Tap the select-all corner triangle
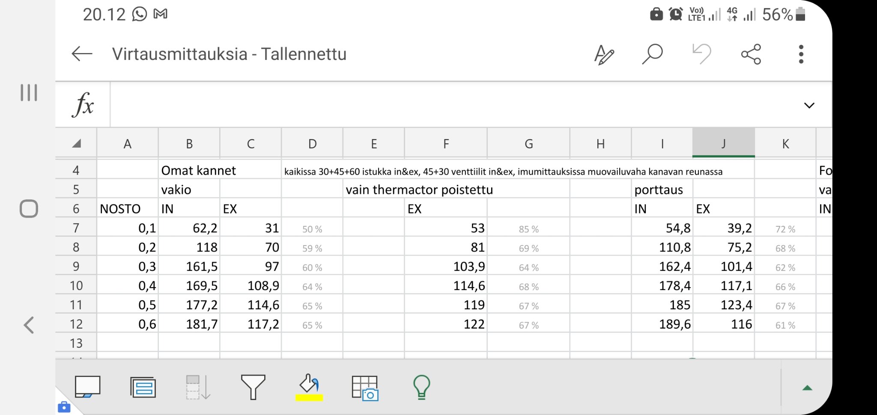This screenshot has width=877, height=415. click(x=77, y=144)
